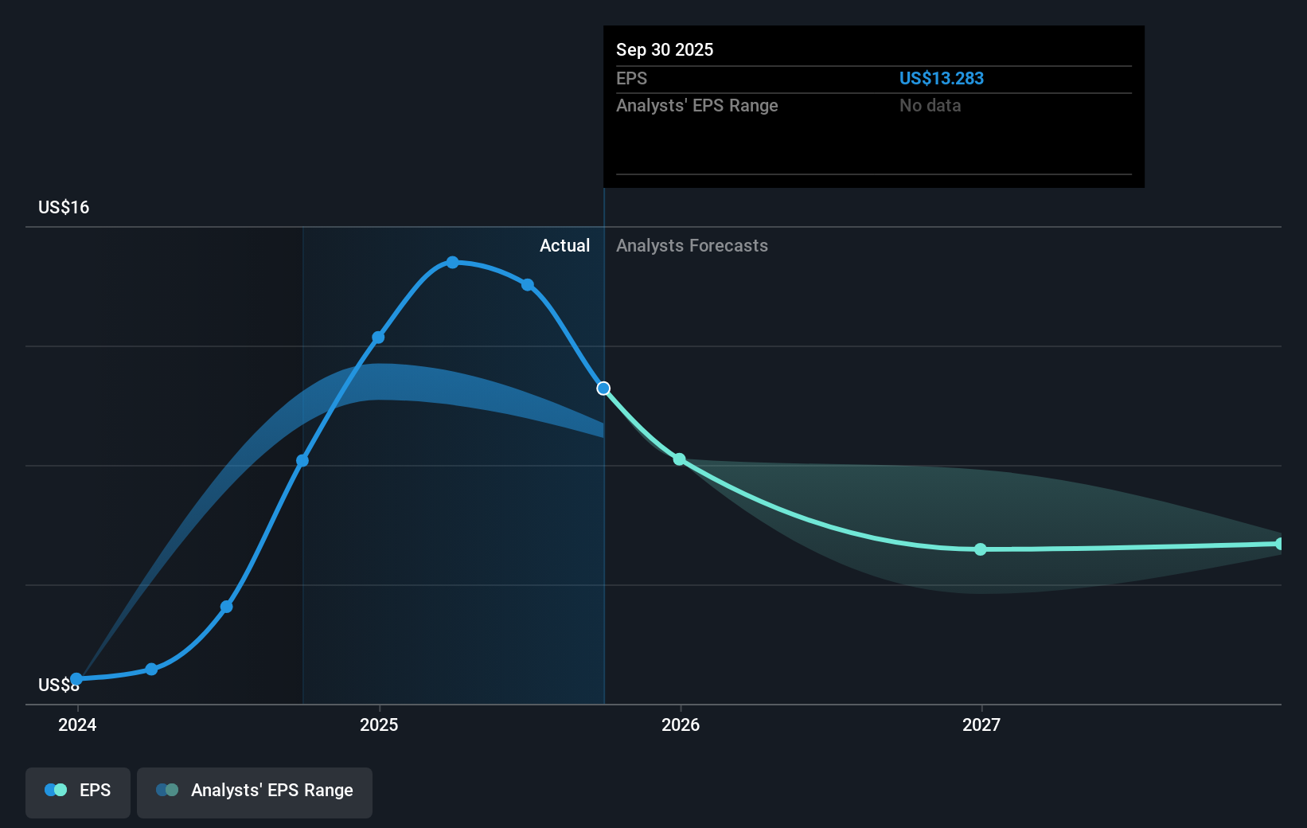The width and height of the screenshot is (1307, 828).
Task: Toggle off the EPS tooltip by clicking it
Action: (873, 106)
